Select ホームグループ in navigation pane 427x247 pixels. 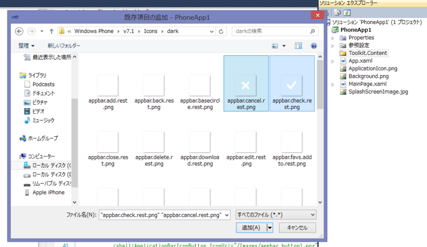[x=38, y=138]
